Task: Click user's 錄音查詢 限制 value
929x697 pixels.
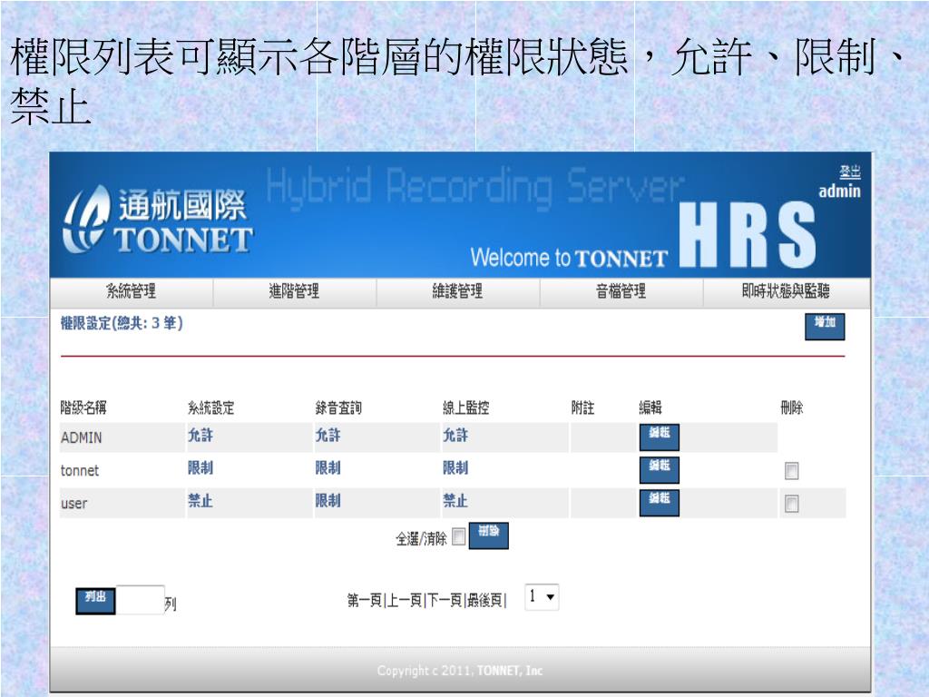Action: coord(328,501)
